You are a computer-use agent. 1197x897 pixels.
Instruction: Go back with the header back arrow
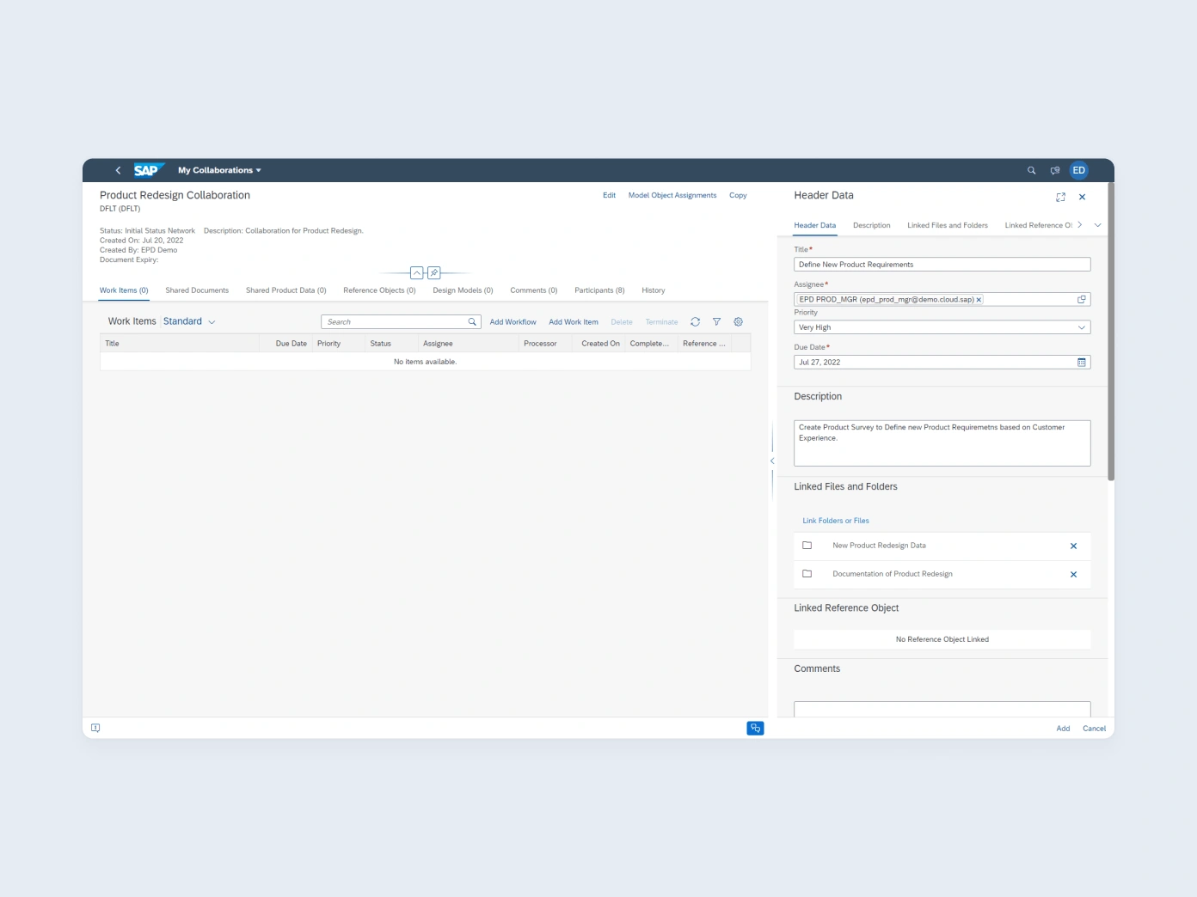(118, 170)
